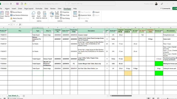Screen dimensions: 177x99
Task: Open the Pics column filter dropdown
Action: 31,32
